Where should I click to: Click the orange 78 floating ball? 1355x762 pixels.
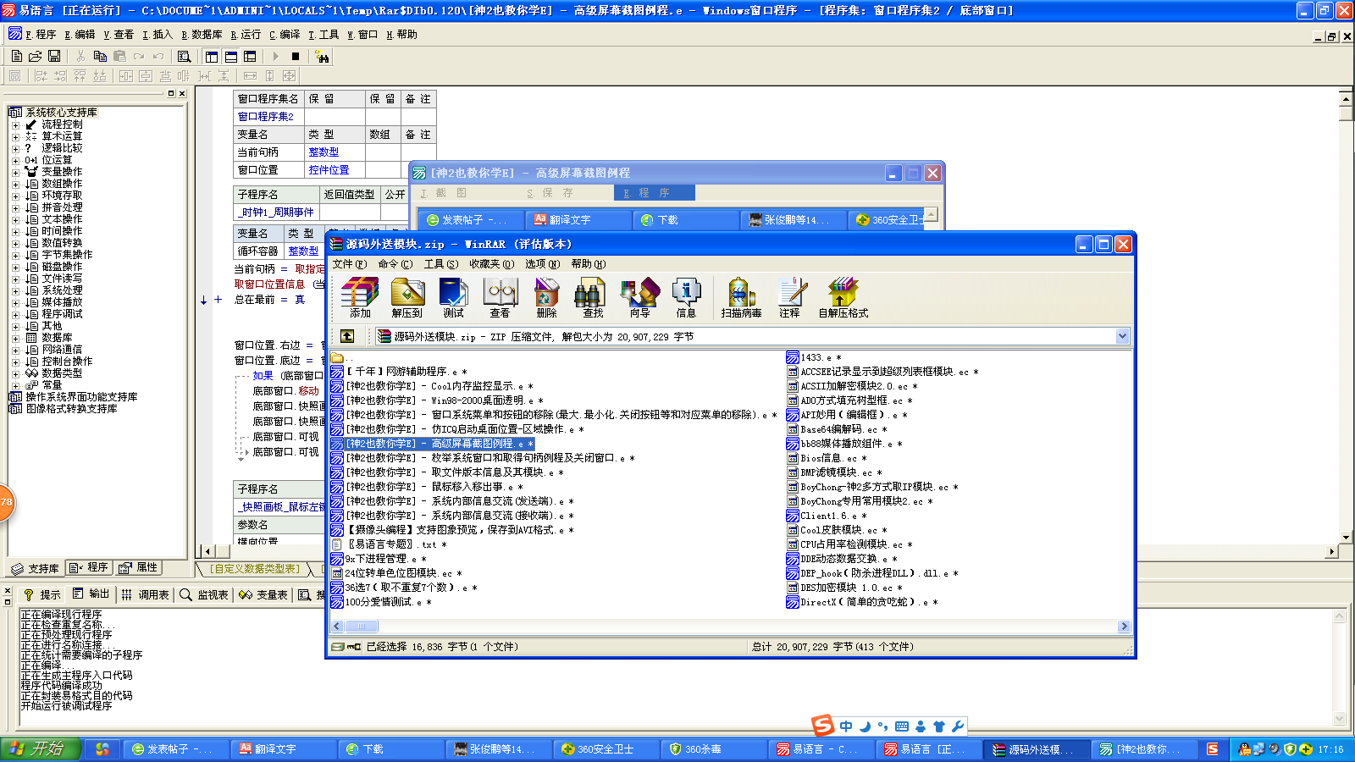[6, 503]
